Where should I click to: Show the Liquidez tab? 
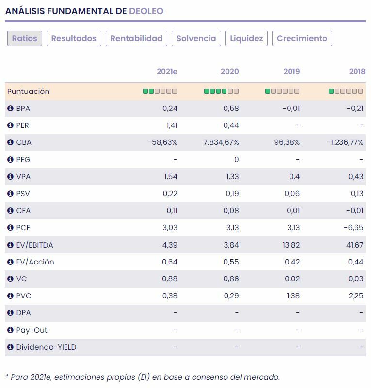tap(246, 38)
